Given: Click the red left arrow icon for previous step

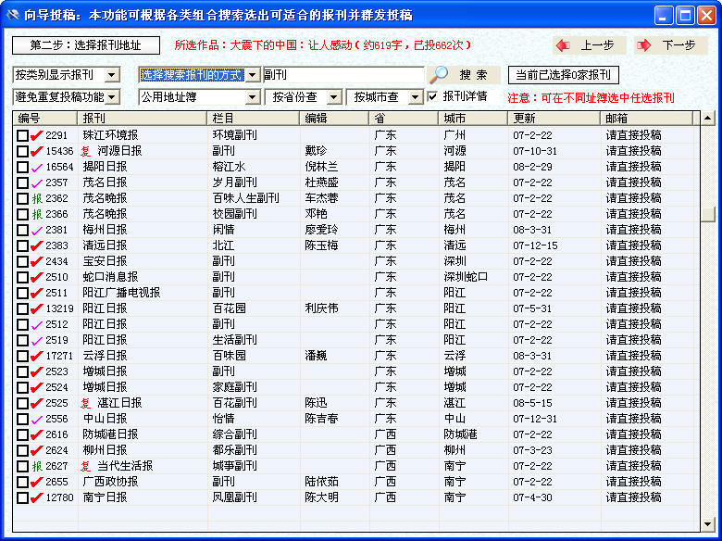Looking at the screenshot, I should 563,45.
